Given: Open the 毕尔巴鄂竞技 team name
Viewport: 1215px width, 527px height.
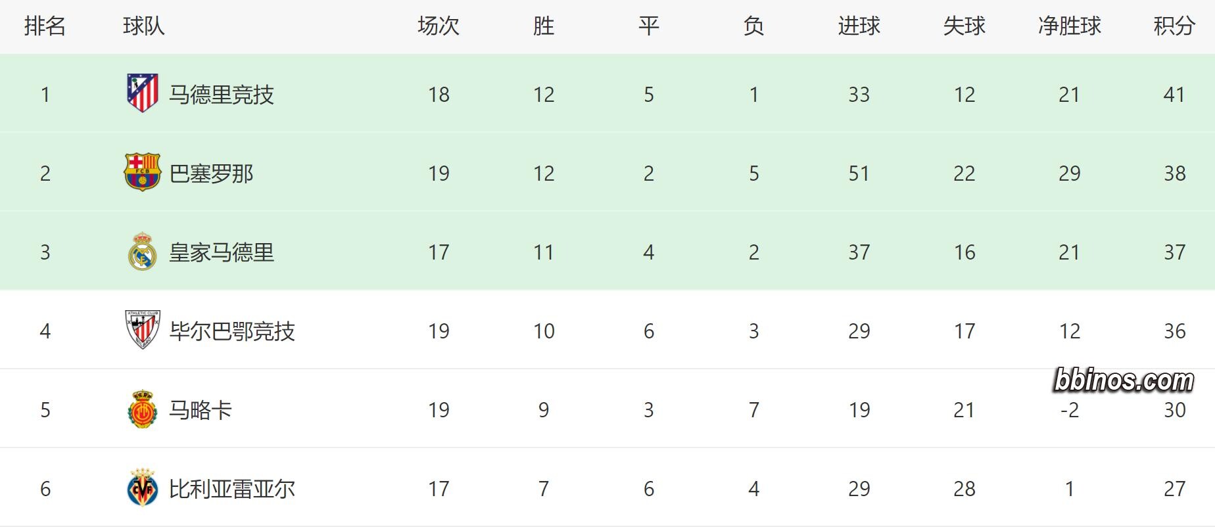Looking at the screenshot, I should pyautogui.click(x=232, y=331).
